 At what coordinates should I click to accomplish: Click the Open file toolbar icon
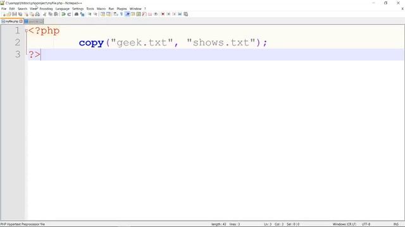pos(9,14)
